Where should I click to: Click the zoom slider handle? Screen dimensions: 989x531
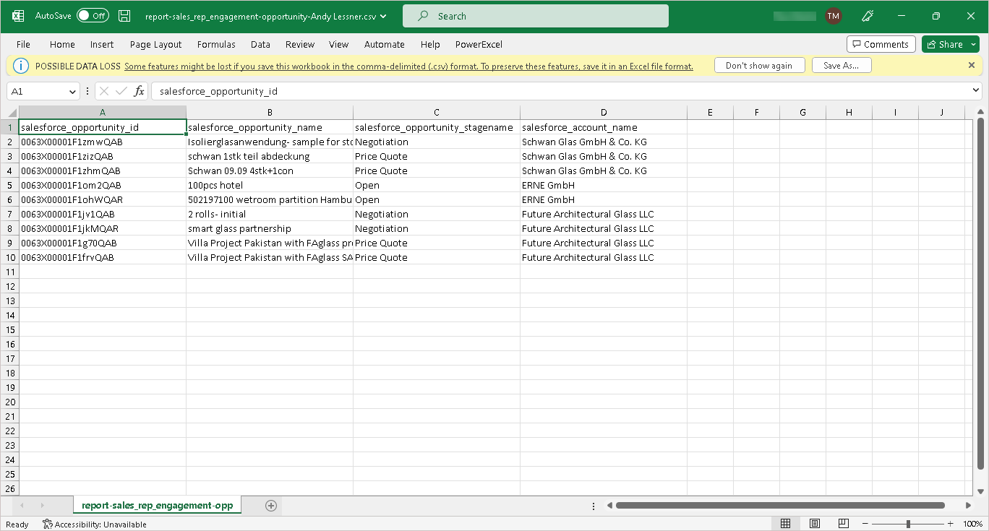coord(908,524)
